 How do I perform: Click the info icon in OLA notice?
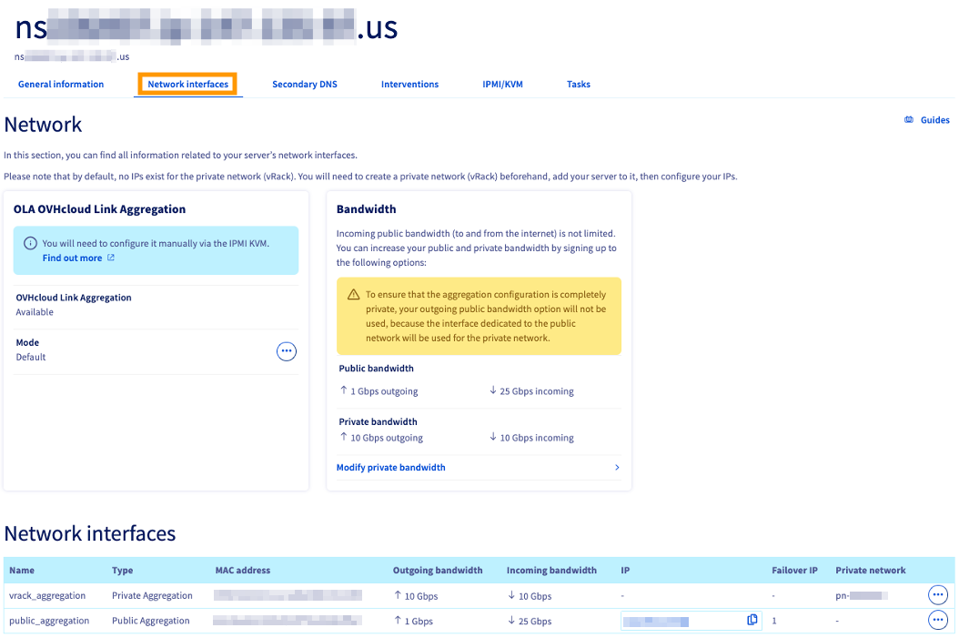tap(30, 243)
